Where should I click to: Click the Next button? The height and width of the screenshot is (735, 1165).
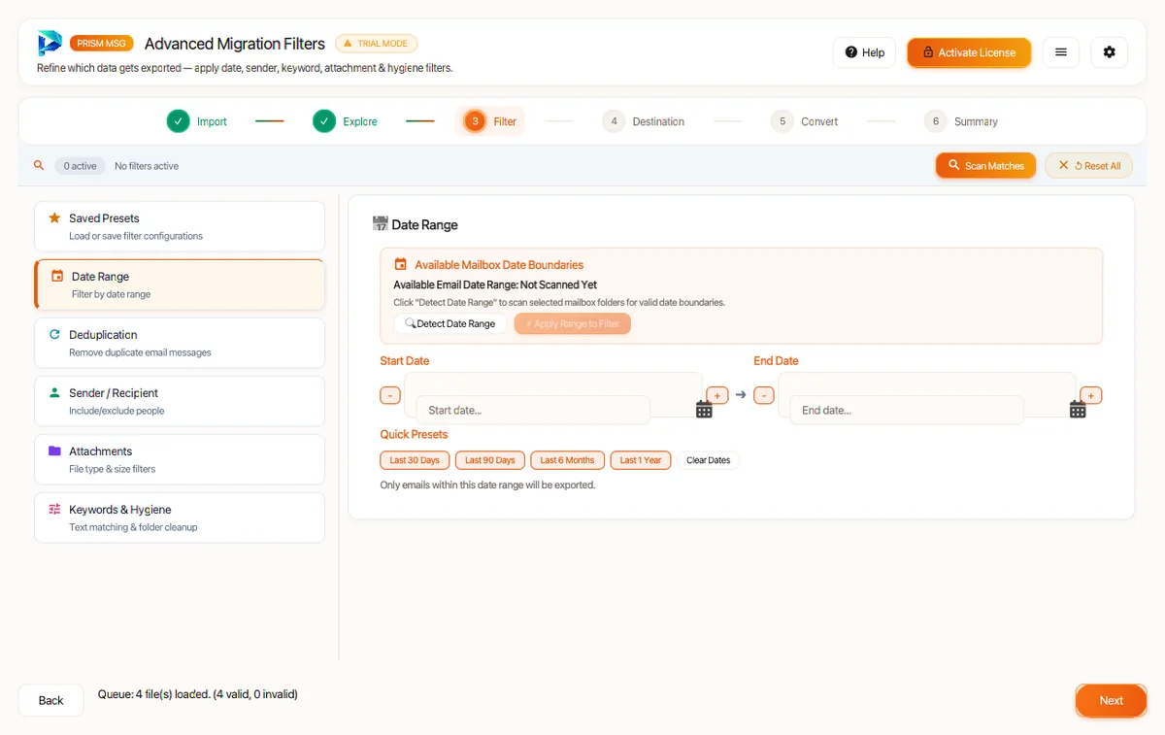click(1111, 700)
